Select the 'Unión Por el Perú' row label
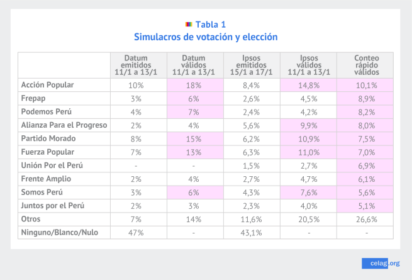Image resolution: width=412 pixels, height=280 pixels. pos(52,165)
